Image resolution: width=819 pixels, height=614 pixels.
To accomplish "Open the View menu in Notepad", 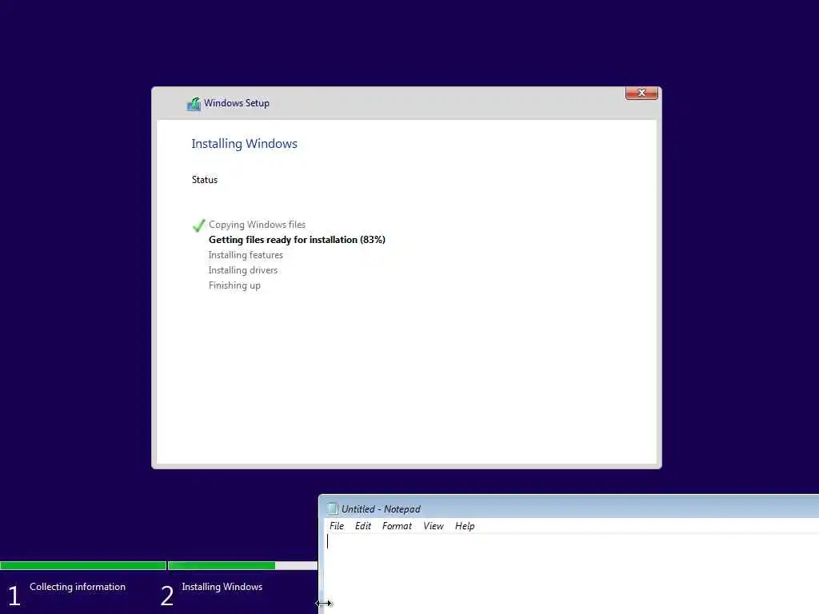I will (433, 526).
